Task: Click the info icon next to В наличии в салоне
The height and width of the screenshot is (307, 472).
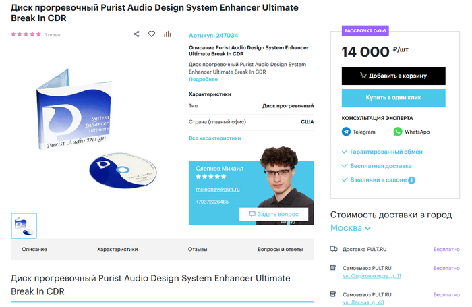Action: click(411, 180)
